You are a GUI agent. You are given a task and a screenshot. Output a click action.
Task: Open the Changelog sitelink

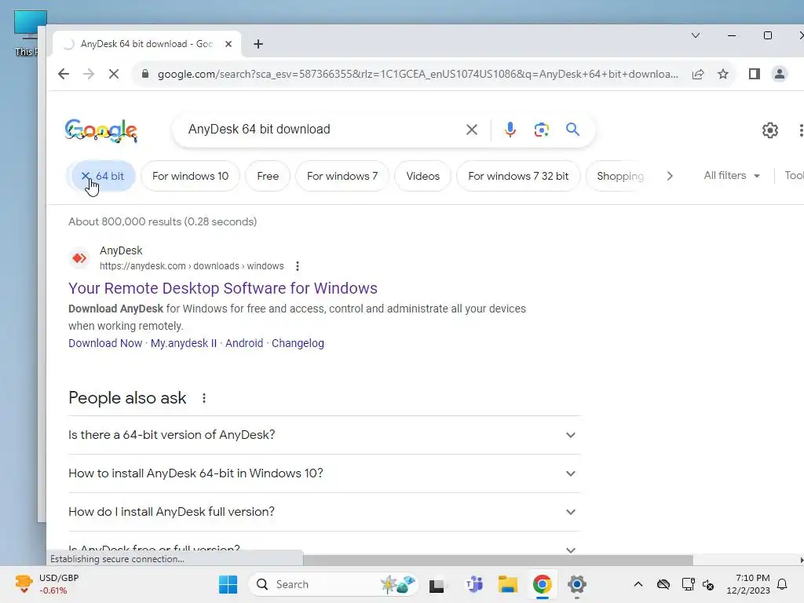click(x=298, y=343)
